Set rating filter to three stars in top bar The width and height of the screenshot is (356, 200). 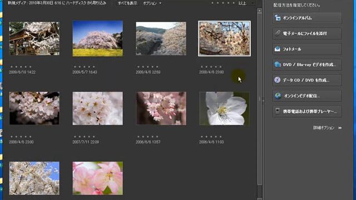[x=223, y=3]
